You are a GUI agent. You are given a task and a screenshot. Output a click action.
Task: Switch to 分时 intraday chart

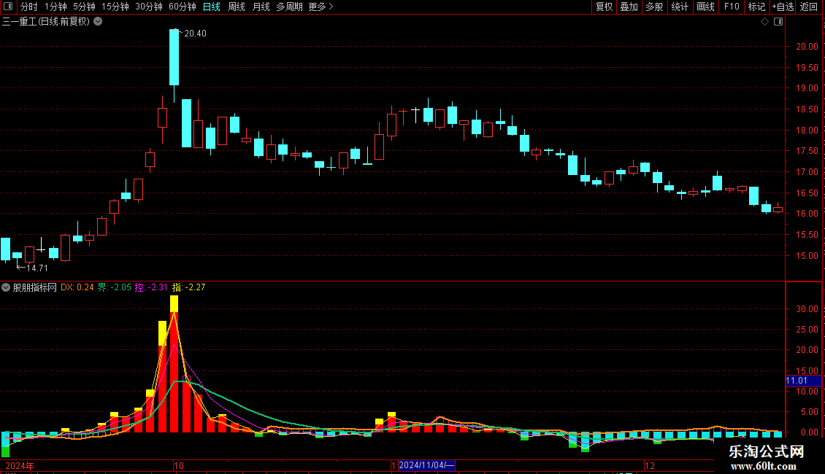point(29,7)
